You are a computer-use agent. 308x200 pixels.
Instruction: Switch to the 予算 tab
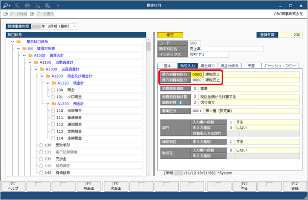tap(251, 66)
